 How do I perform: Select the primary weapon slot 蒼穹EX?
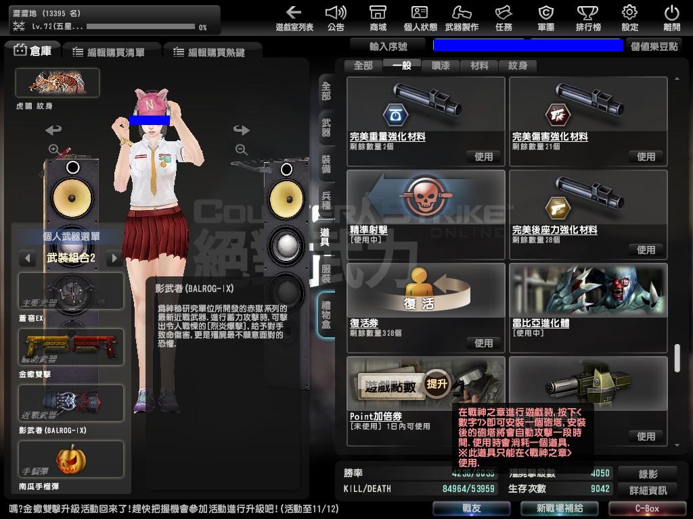click(70, 291)
